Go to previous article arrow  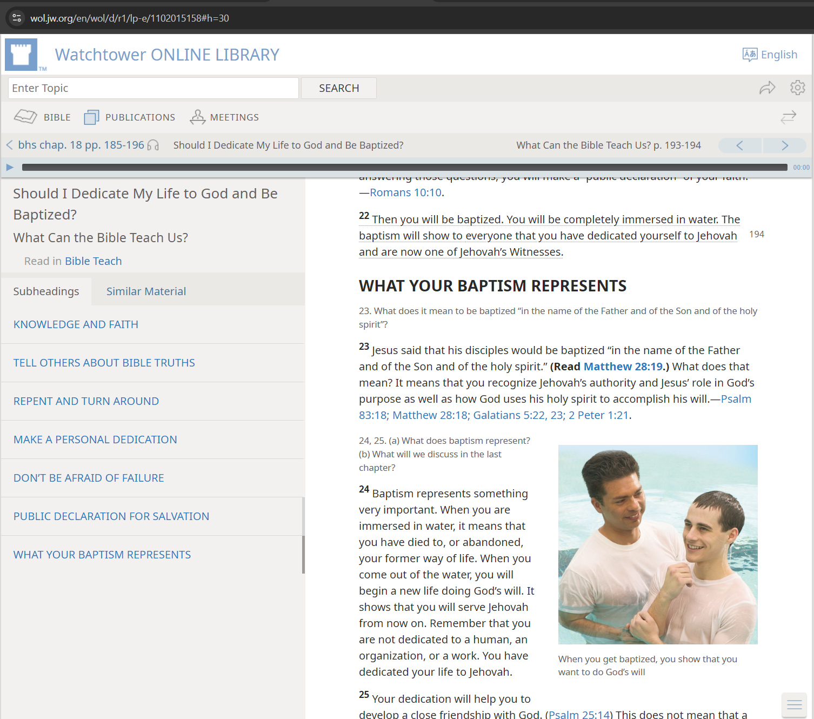click(x=739, y=145)
